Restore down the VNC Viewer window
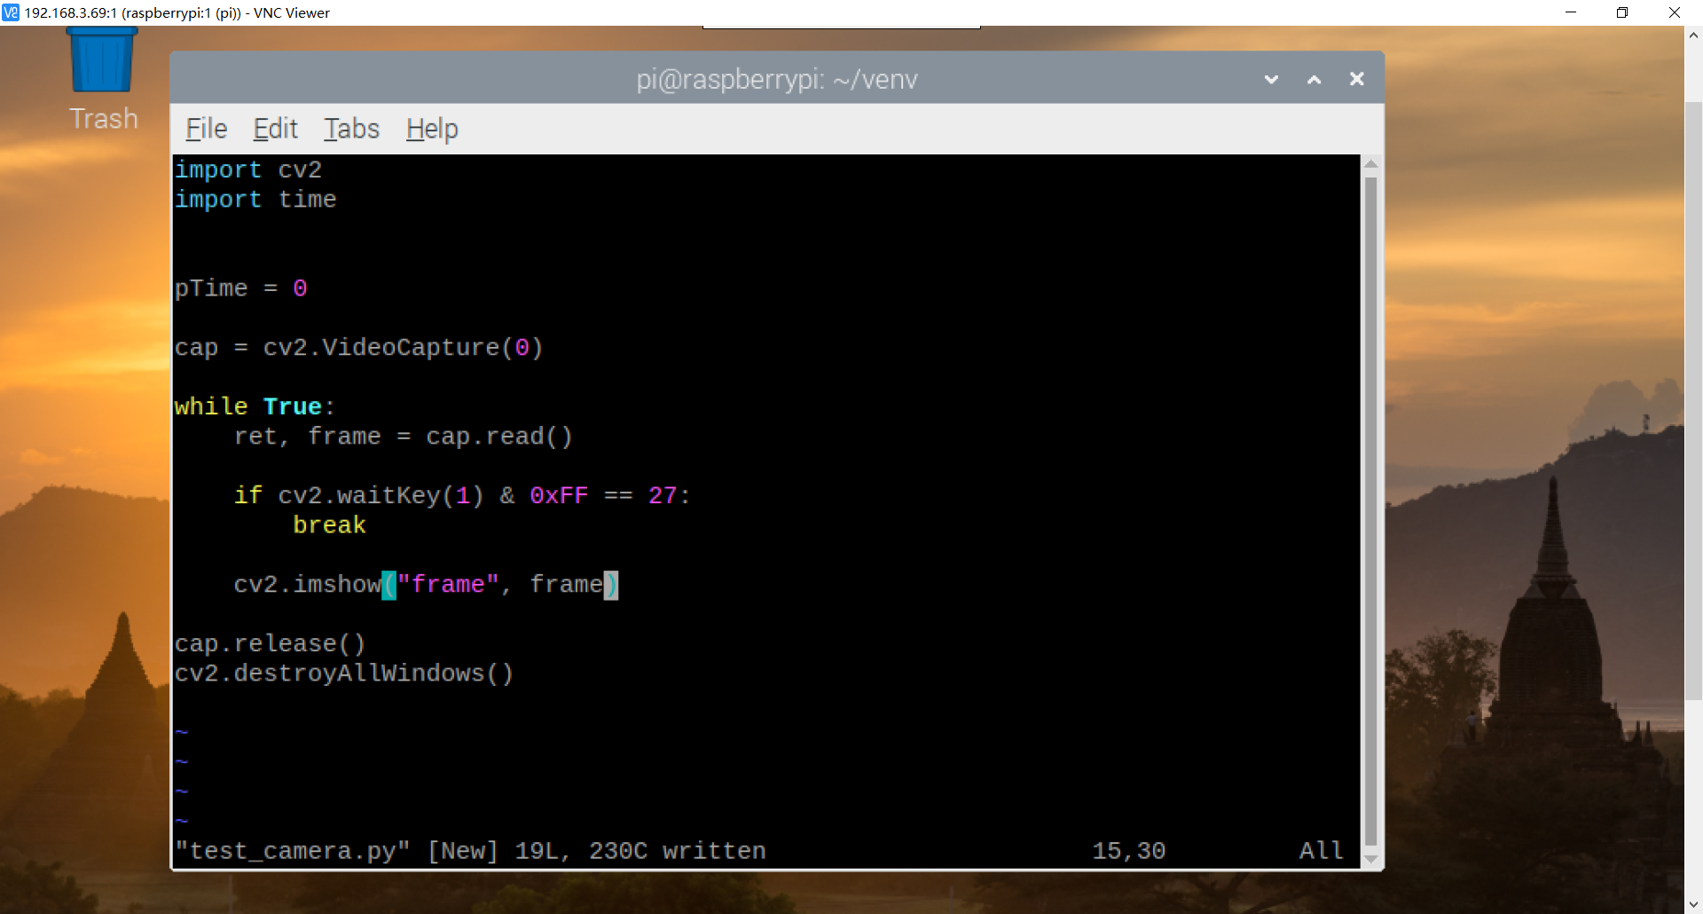The image size is (1703, 914). coord(1622,12)
